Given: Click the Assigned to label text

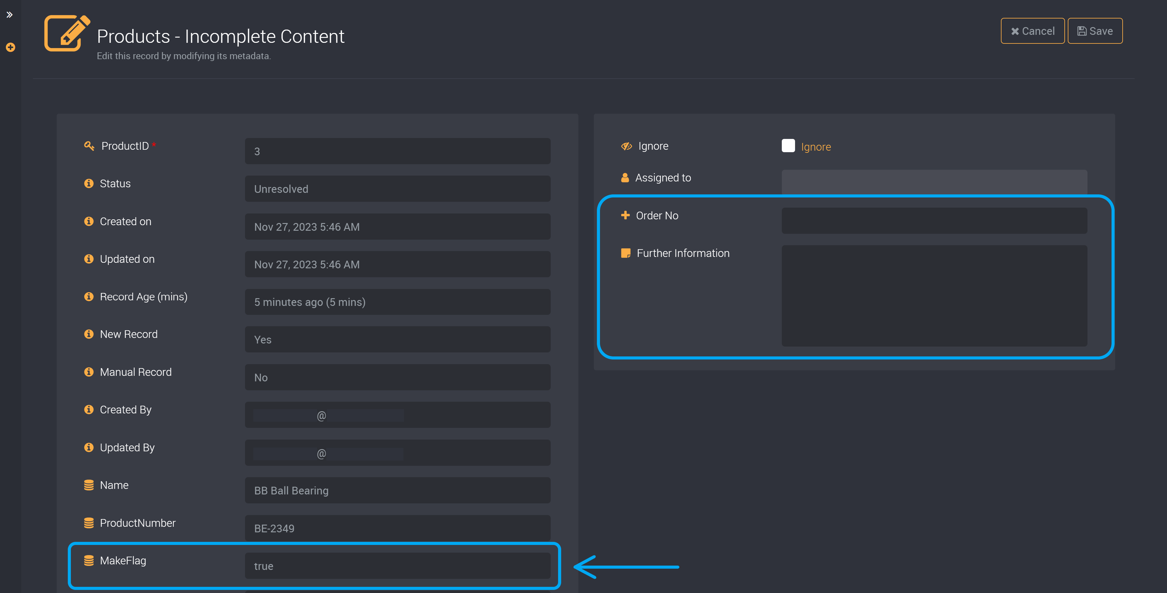Looking at the screenshot, I should 663,177.
